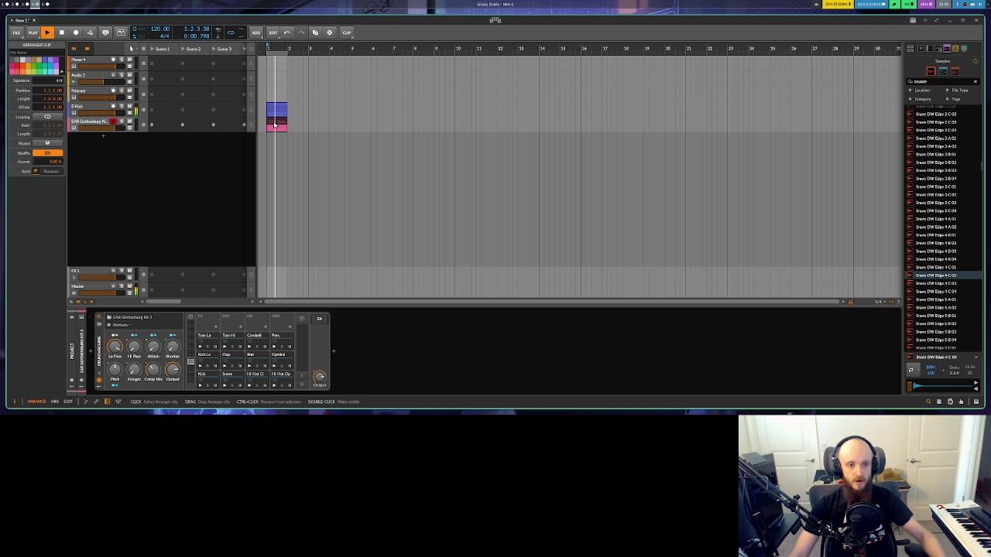Disarm record on EAR Gothenburg track

[113, 121]
